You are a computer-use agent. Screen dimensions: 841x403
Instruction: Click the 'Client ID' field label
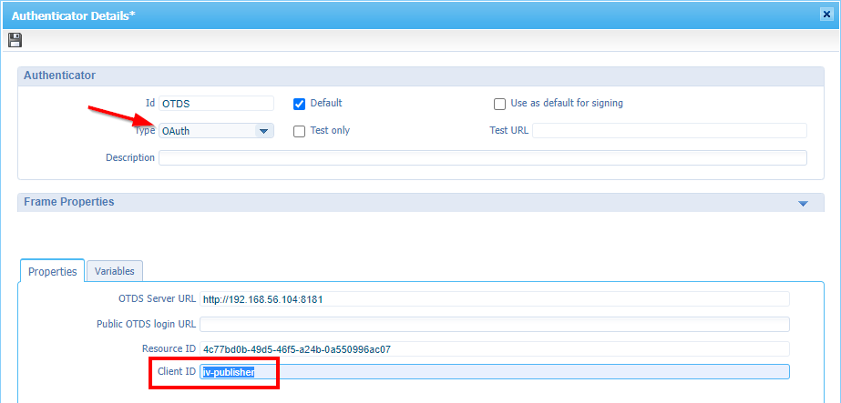176,372
